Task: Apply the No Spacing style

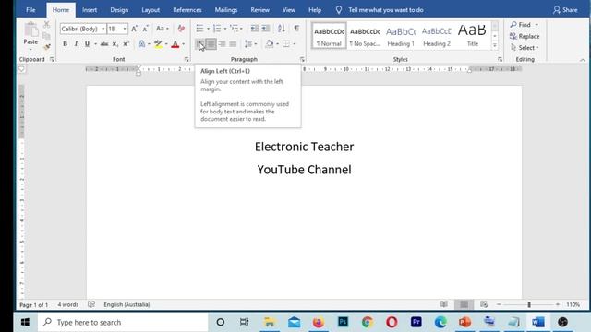Action: click(x=365, y=37)
